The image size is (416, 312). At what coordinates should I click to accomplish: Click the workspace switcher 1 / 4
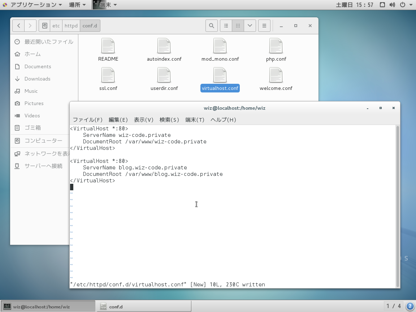click(394, 306)
